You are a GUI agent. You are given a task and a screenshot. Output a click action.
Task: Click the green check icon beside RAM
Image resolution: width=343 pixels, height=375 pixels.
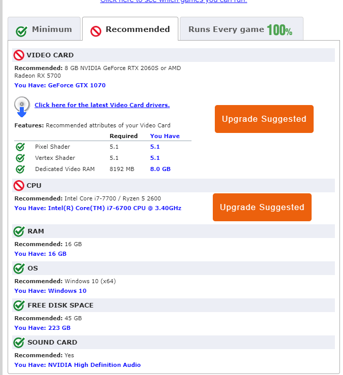[19, 231]
